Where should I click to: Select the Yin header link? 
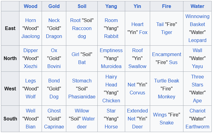pyautogui.click(x=137, y=6)
